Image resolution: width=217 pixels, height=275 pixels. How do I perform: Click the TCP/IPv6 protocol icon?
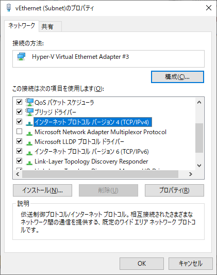(29, 153)
